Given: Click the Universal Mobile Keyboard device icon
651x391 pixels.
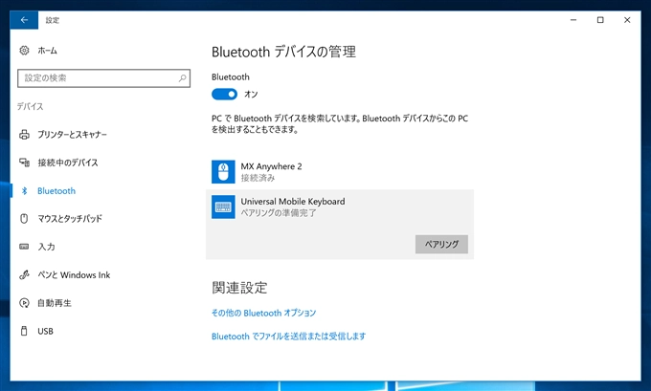Looking at the screenshot, I should pos(223,206).
